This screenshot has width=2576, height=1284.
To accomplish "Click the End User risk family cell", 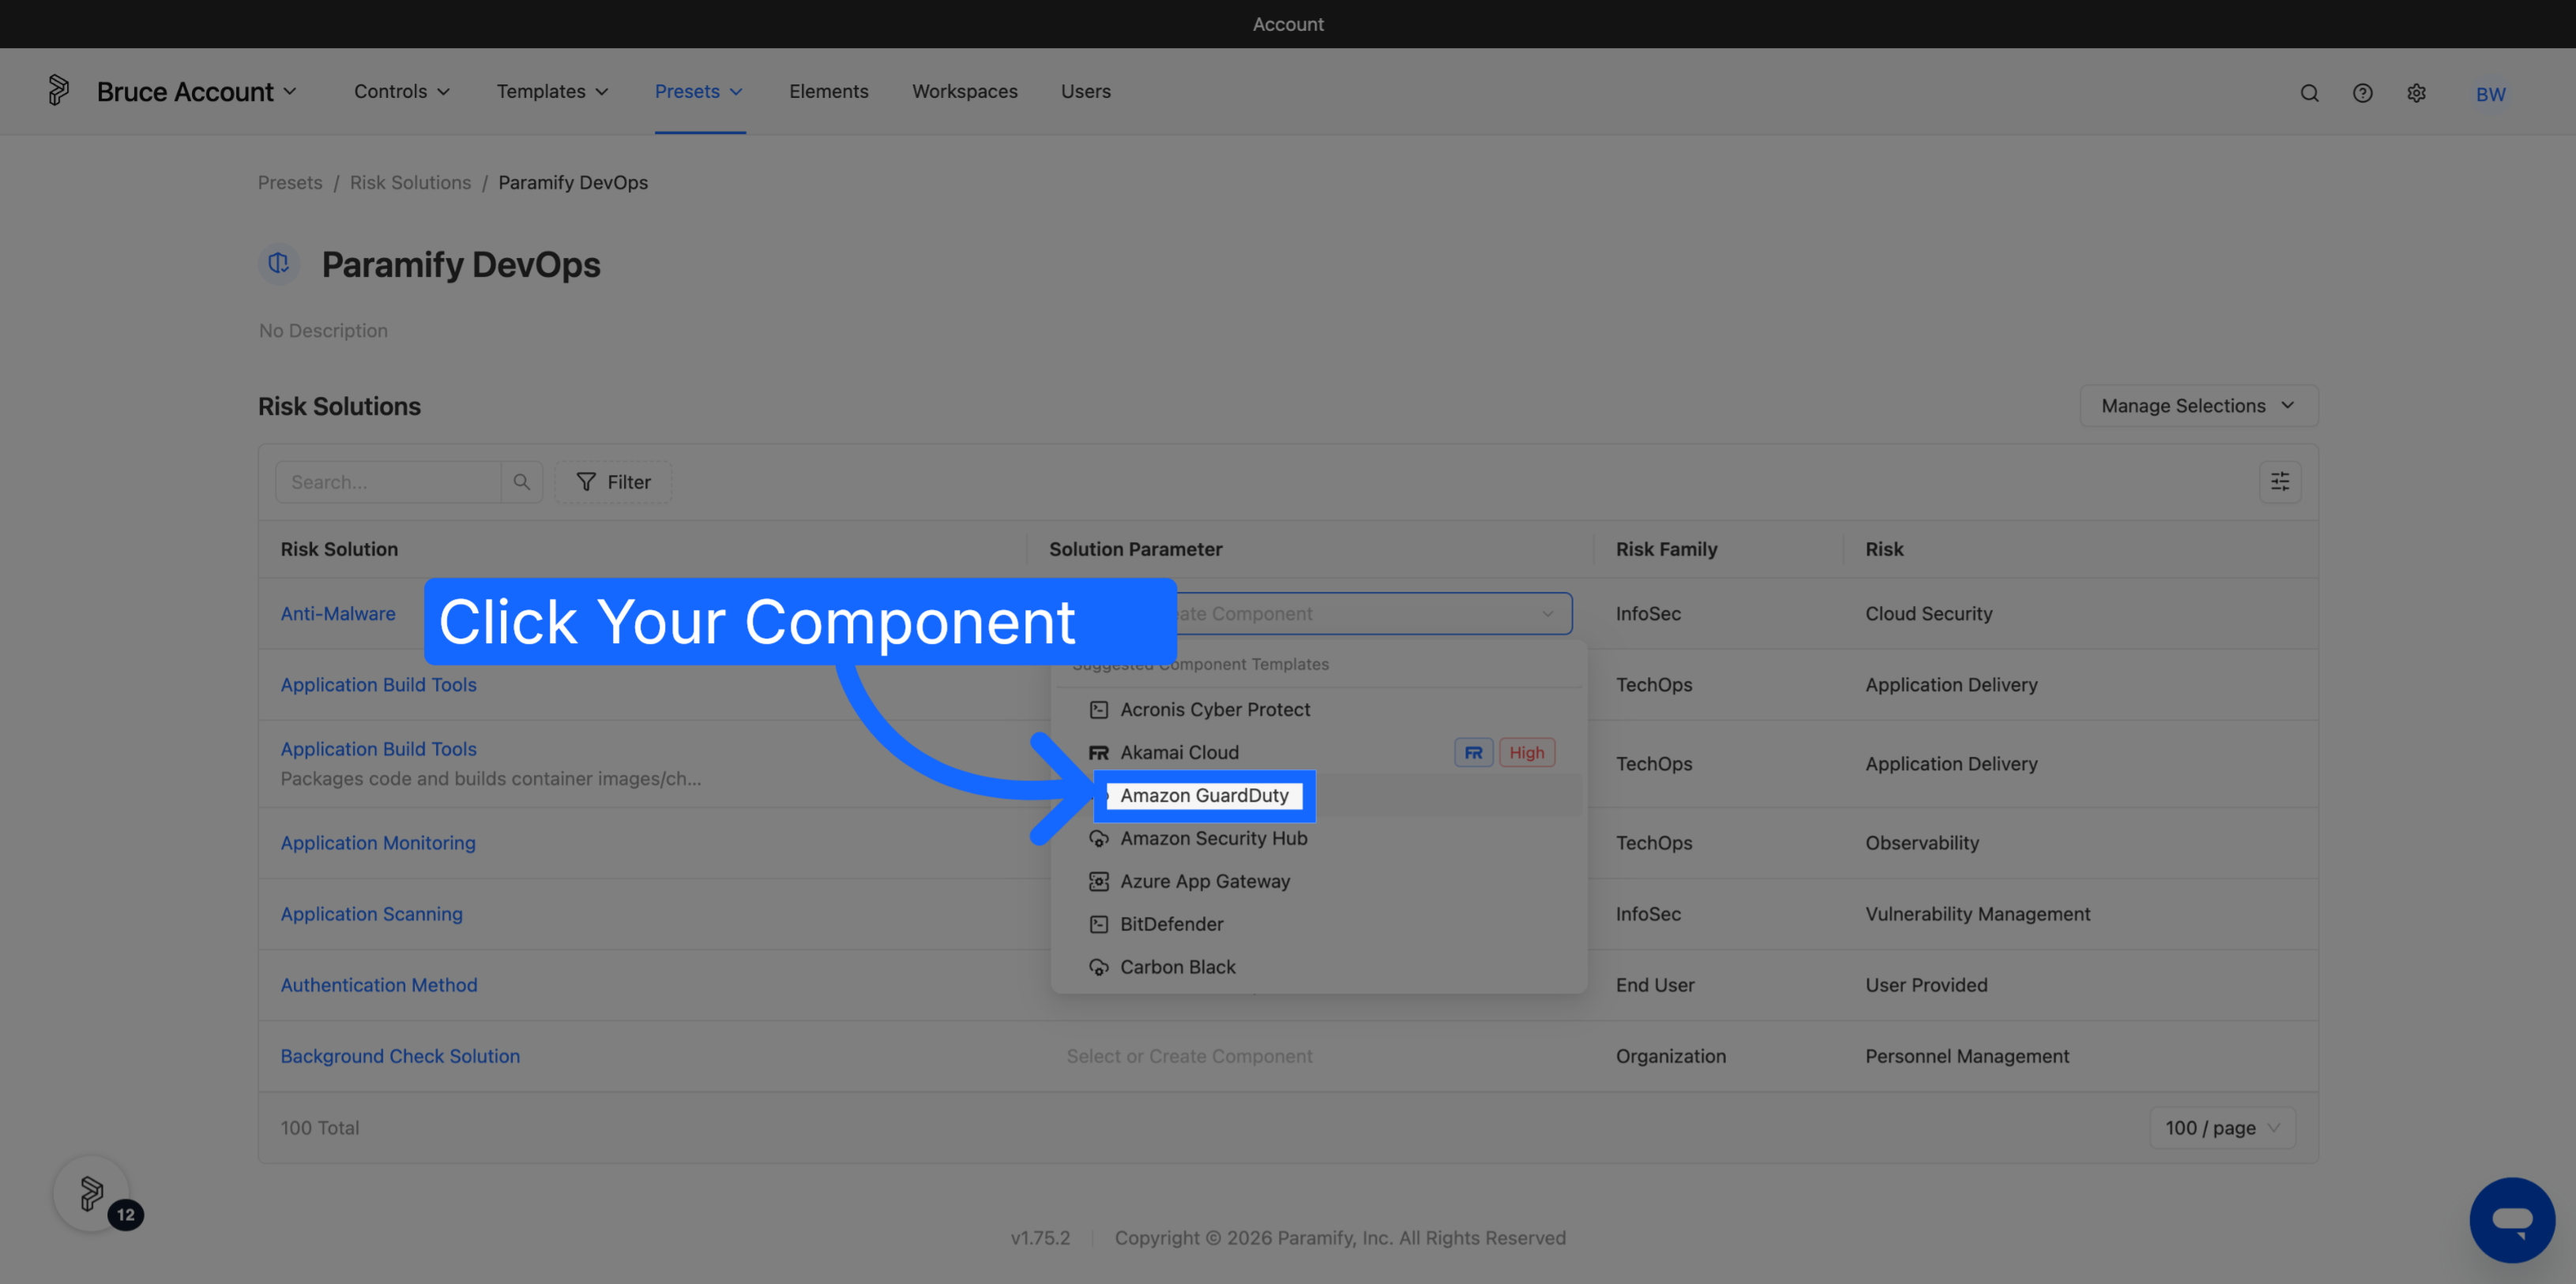I will [1655, 984].
